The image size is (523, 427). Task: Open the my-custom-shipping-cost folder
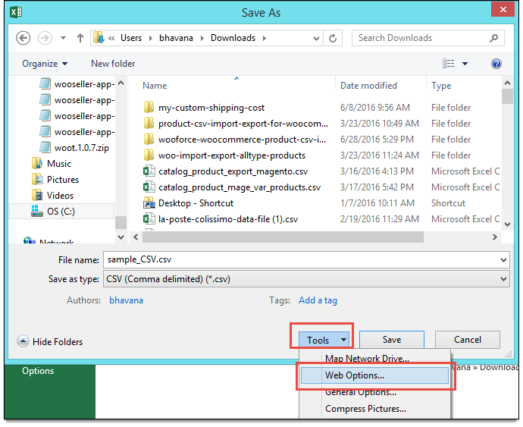(211, 108)
